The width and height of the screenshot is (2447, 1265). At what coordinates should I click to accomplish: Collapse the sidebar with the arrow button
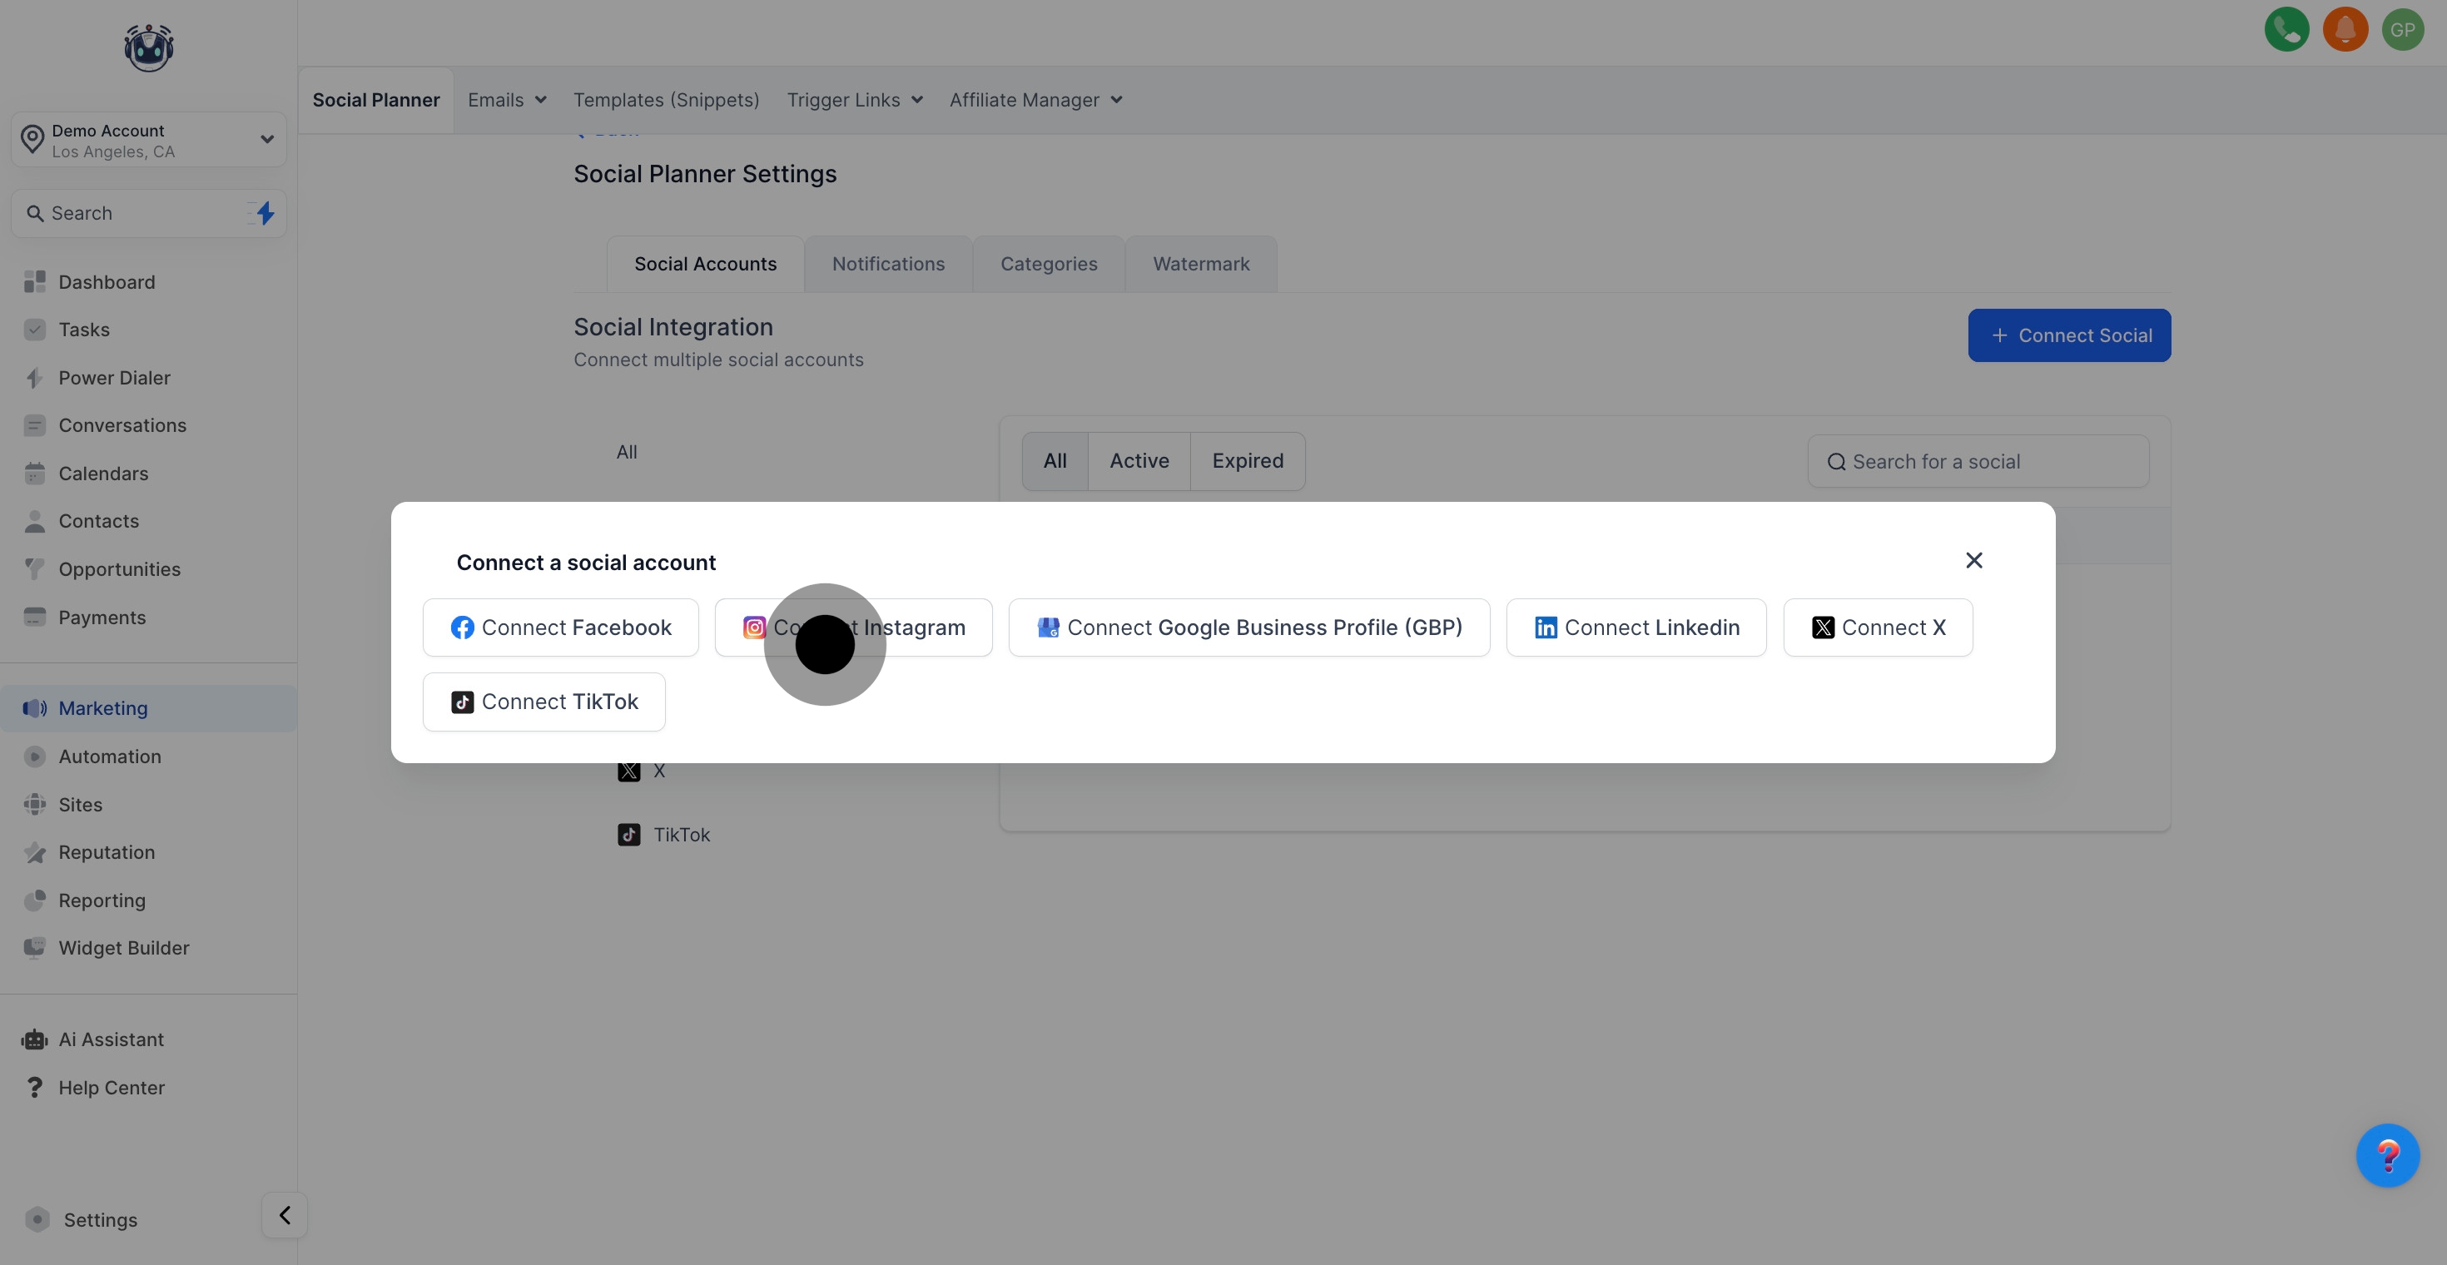click(284, 1215)
